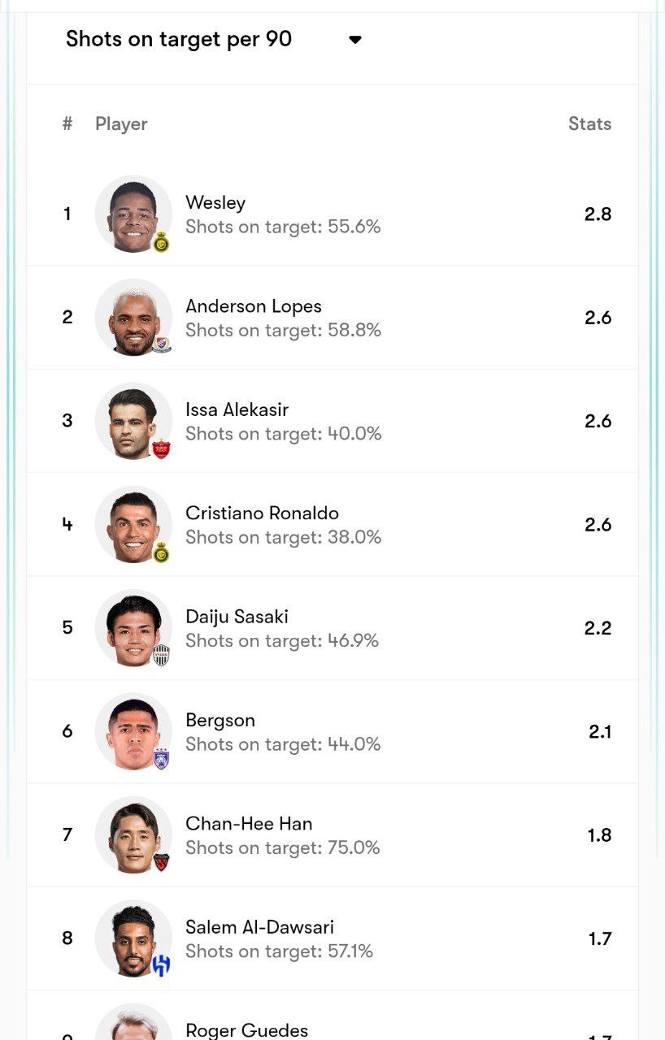665x1040 pixels.
Task: Click the Al Nassr badge on Ronaldo's photo
Action: coord(161,552)
